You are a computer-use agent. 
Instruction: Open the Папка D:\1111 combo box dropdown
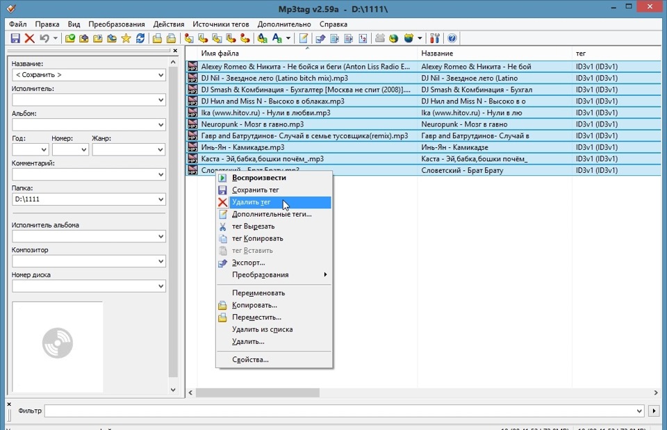[x=160, y=199]
